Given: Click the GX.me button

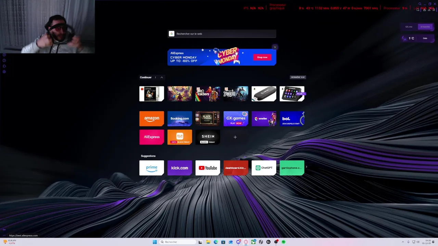Looking at the screenshot, I should tap(409, 27).
